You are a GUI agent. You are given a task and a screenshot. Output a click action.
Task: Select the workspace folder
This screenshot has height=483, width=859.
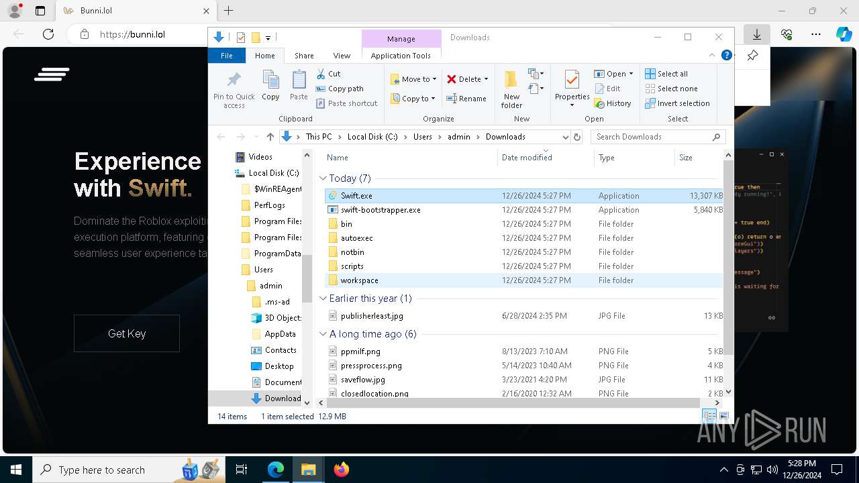[524, 280]
